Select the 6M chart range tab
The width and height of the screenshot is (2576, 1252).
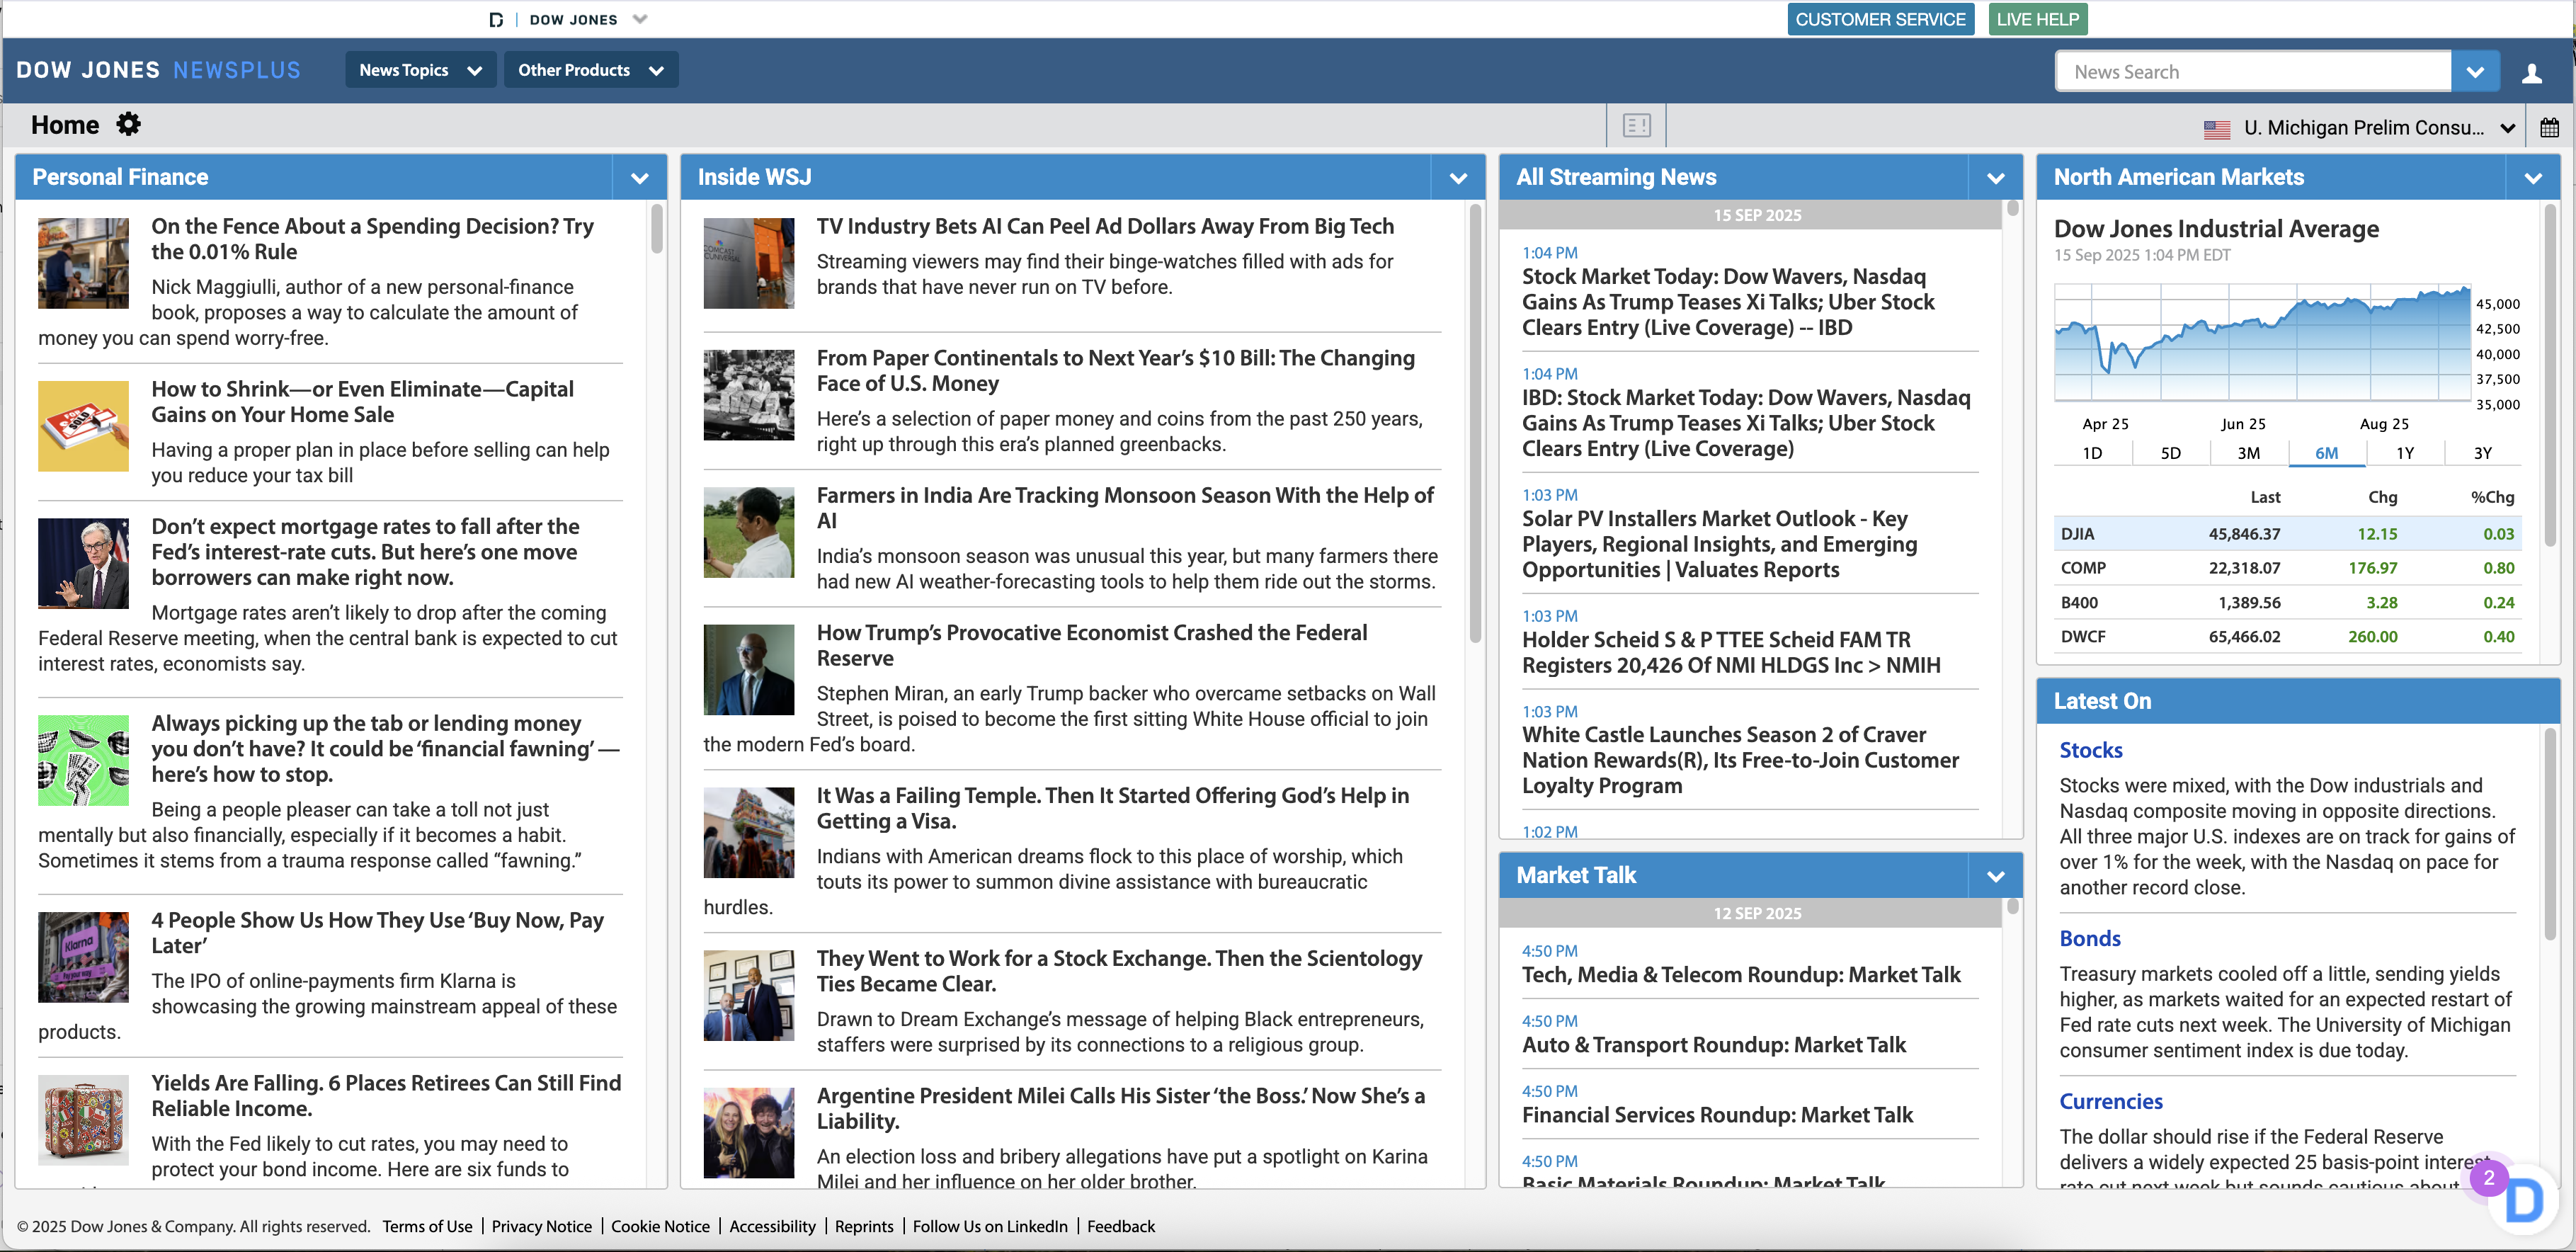tap(2326, 453)
